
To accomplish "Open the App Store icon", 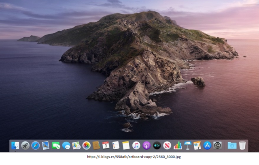I will (207, 146).
